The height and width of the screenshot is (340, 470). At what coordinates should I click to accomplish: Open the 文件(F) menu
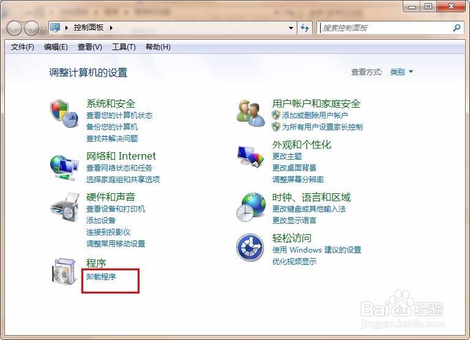22,47
